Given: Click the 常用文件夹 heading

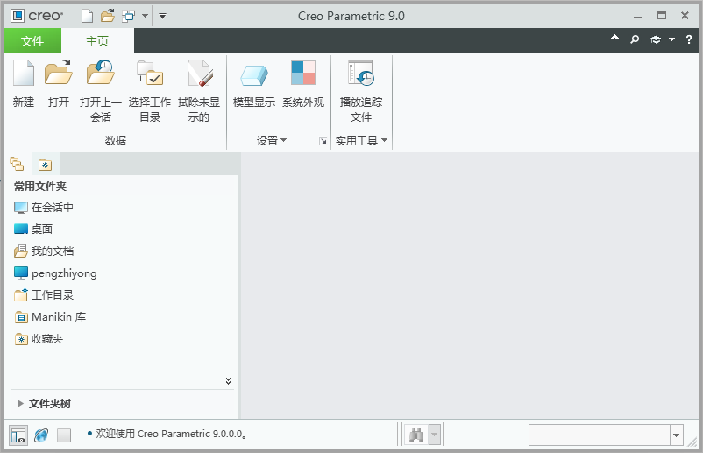Looking at the screenshot, I should 40,187.
